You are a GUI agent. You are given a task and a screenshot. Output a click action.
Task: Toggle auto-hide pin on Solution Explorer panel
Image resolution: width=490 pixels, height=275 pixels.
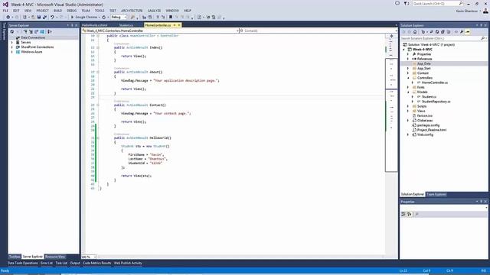(x=482, y=25)
